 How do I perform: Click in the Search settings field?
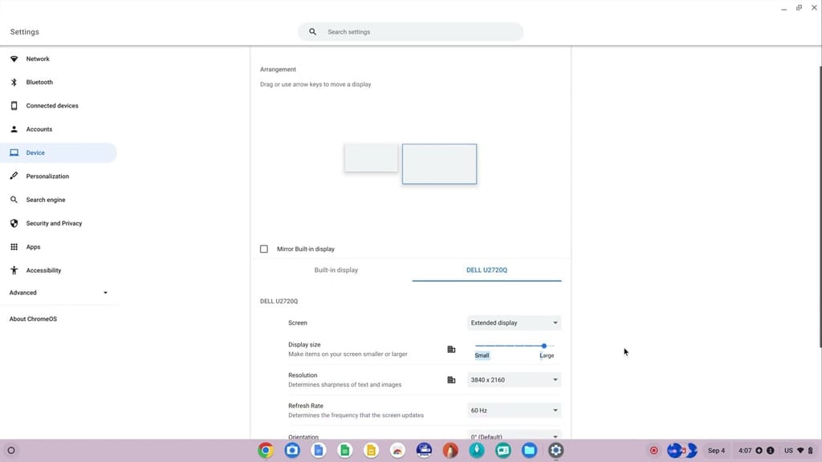click(410, 32)
